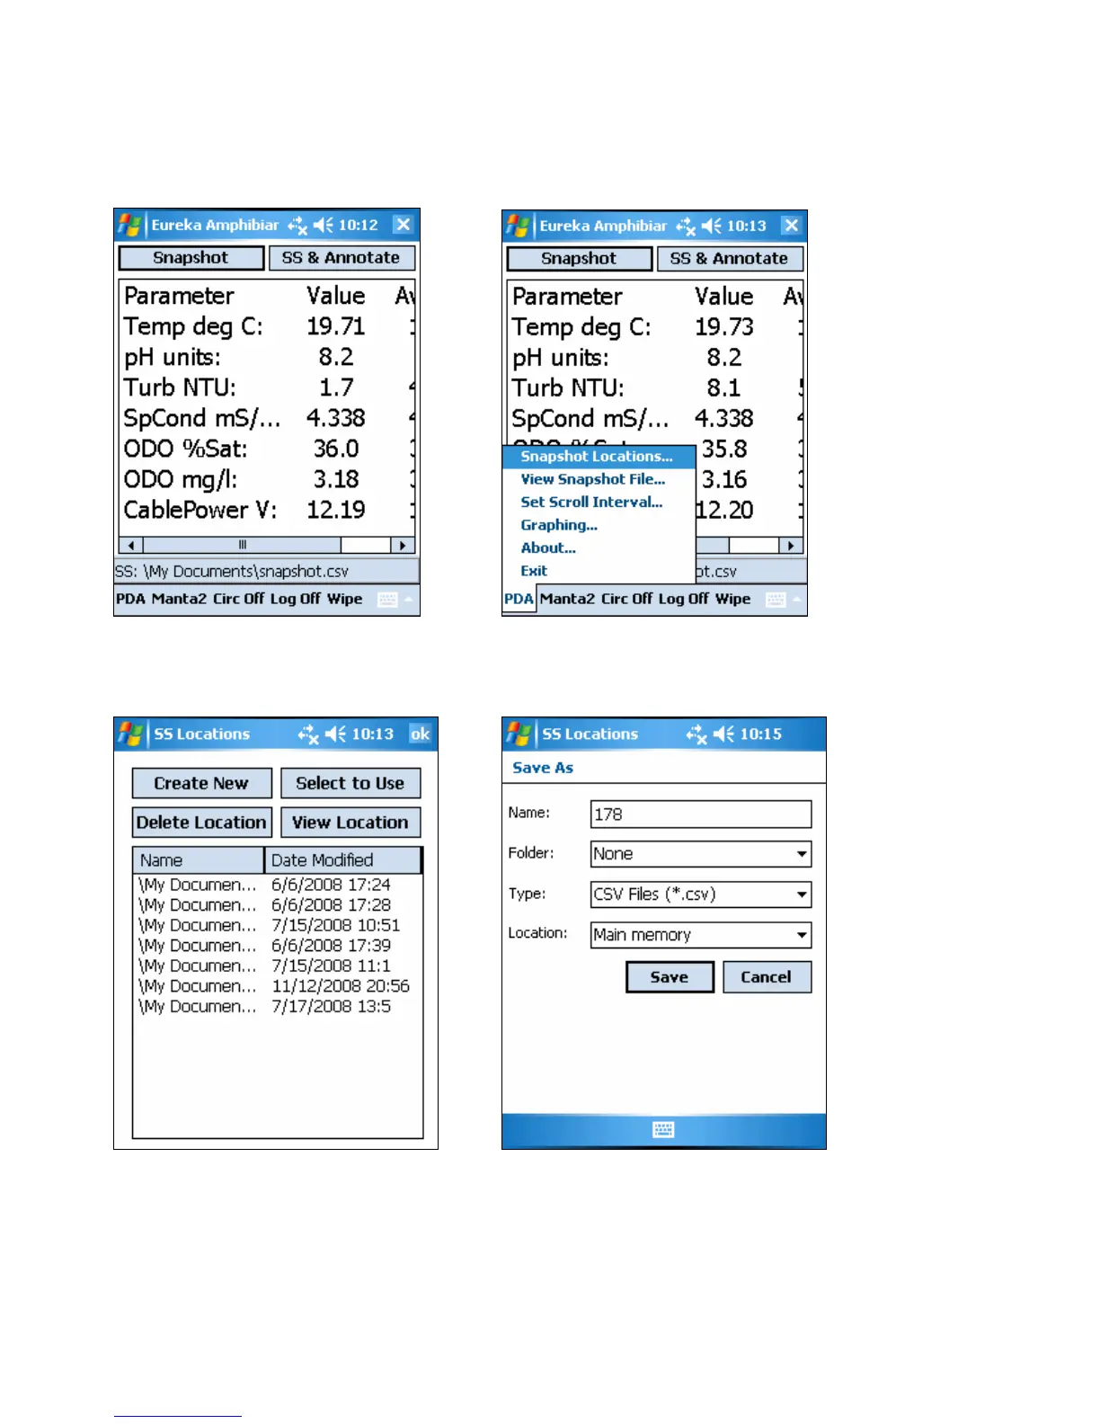Open Start flag in the 10:13 SS Locations window
The height and width of the screenshot is (1424, 1100).
[x=130, y=734]
